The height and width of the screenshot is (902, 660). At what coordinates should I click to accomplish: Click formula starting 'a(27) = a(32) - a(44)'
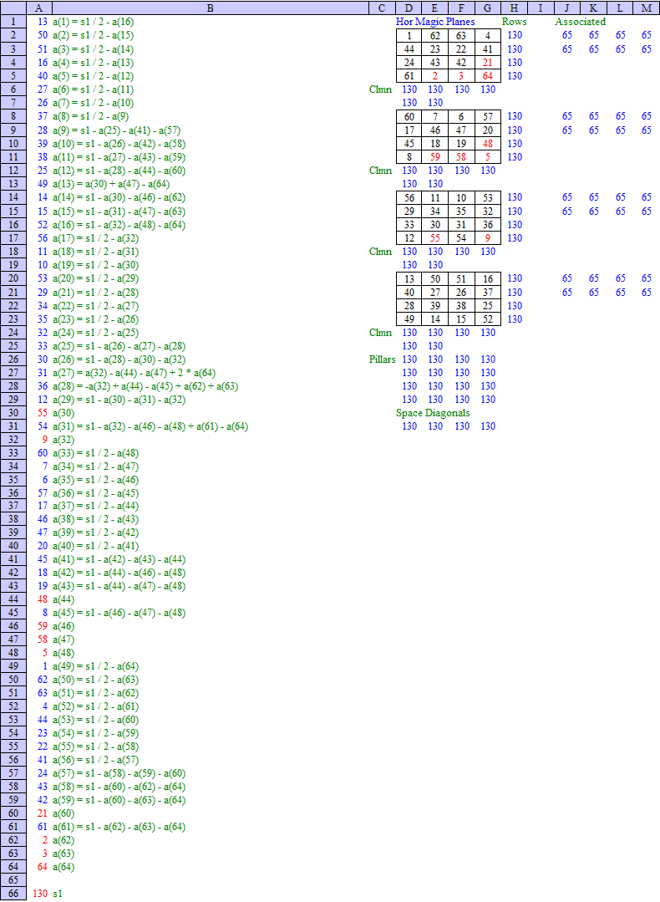point(134,373)
